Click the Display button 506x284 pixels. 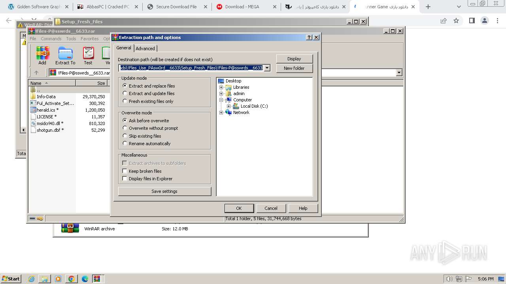click(x=294, y=59)
